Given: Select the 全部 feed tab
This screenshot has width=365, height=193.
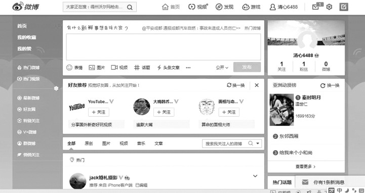Looking at the screenshot, I should point(71,143).
